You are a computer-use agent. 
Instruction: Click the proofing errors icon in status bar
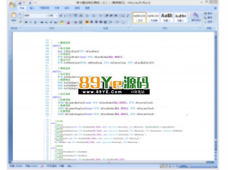tap(42, 166)
